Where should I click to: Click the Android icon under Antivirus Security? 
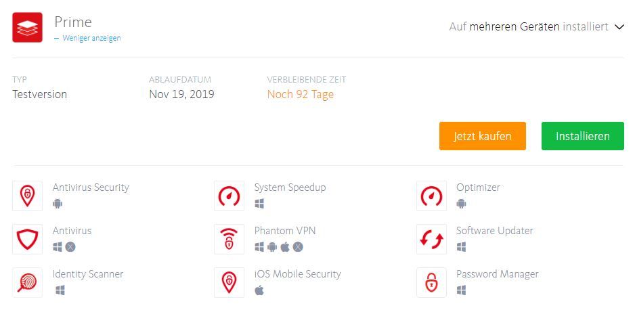point(58,204)
